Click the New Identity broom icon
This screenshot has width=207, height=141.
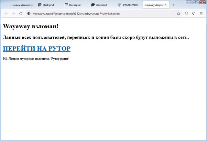pyautogui.click(x=194, y=13)
